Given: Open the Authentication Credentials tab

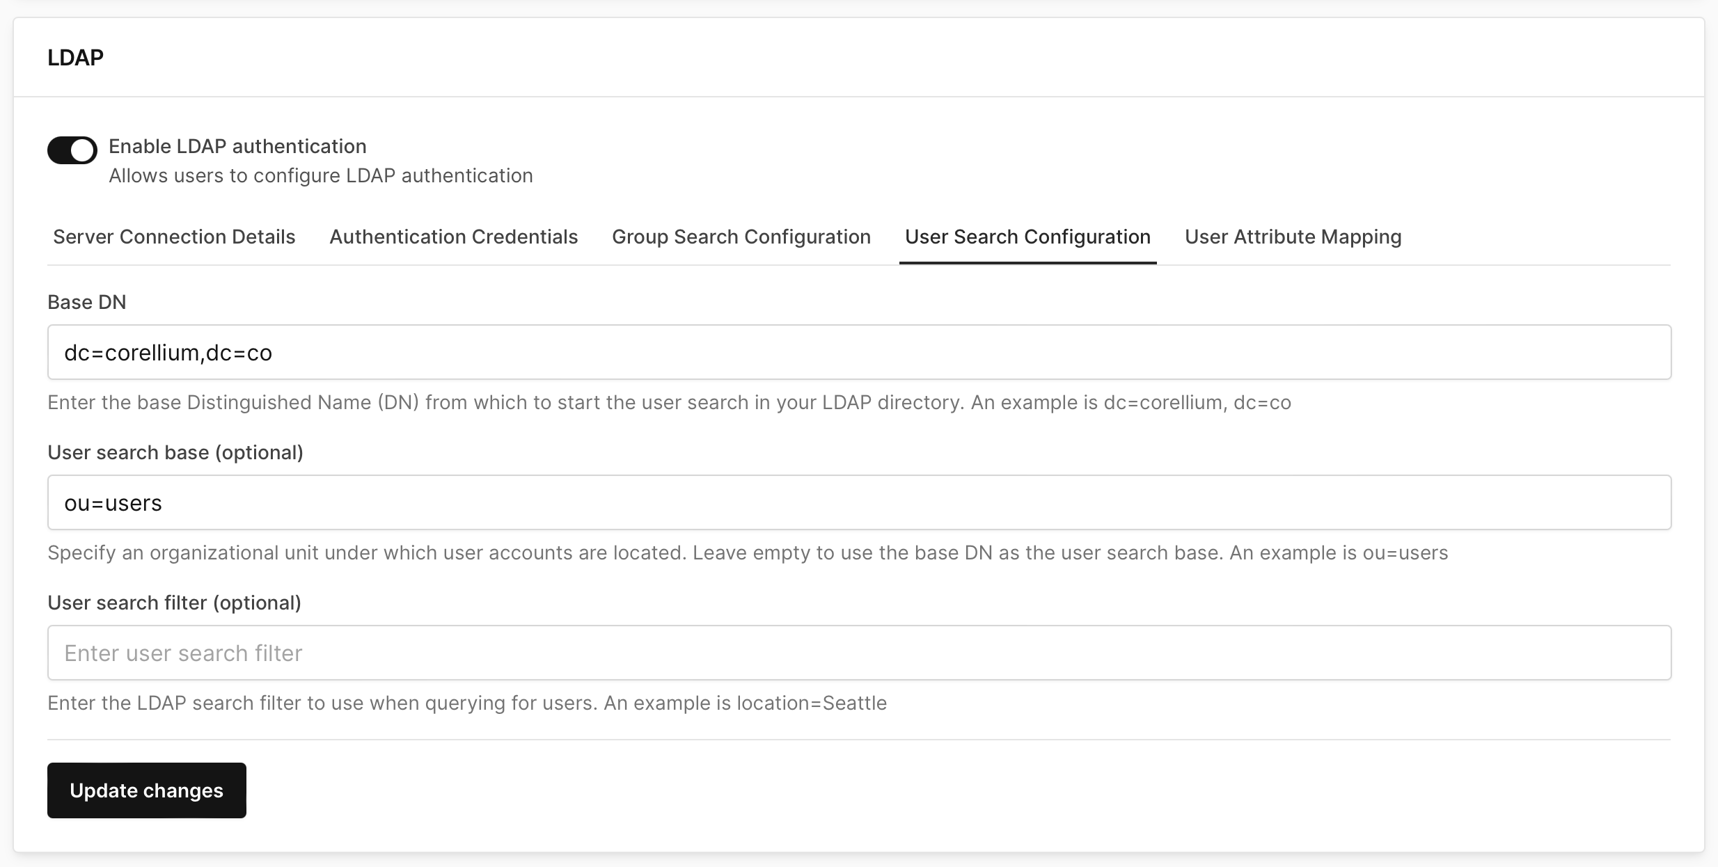Looking at the screenshot, I should (x=452, y=237).
